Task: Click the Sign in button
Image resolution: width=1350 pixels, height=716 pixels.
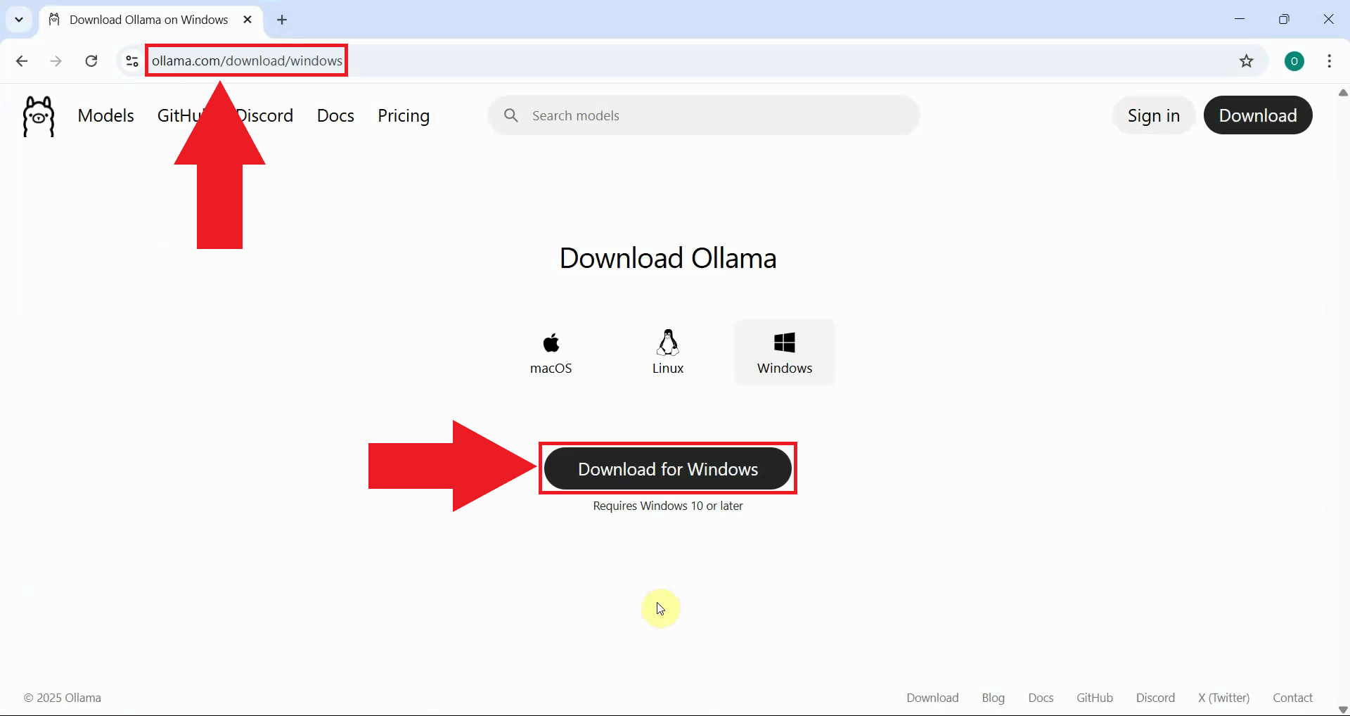Action: click(1153, 115)
